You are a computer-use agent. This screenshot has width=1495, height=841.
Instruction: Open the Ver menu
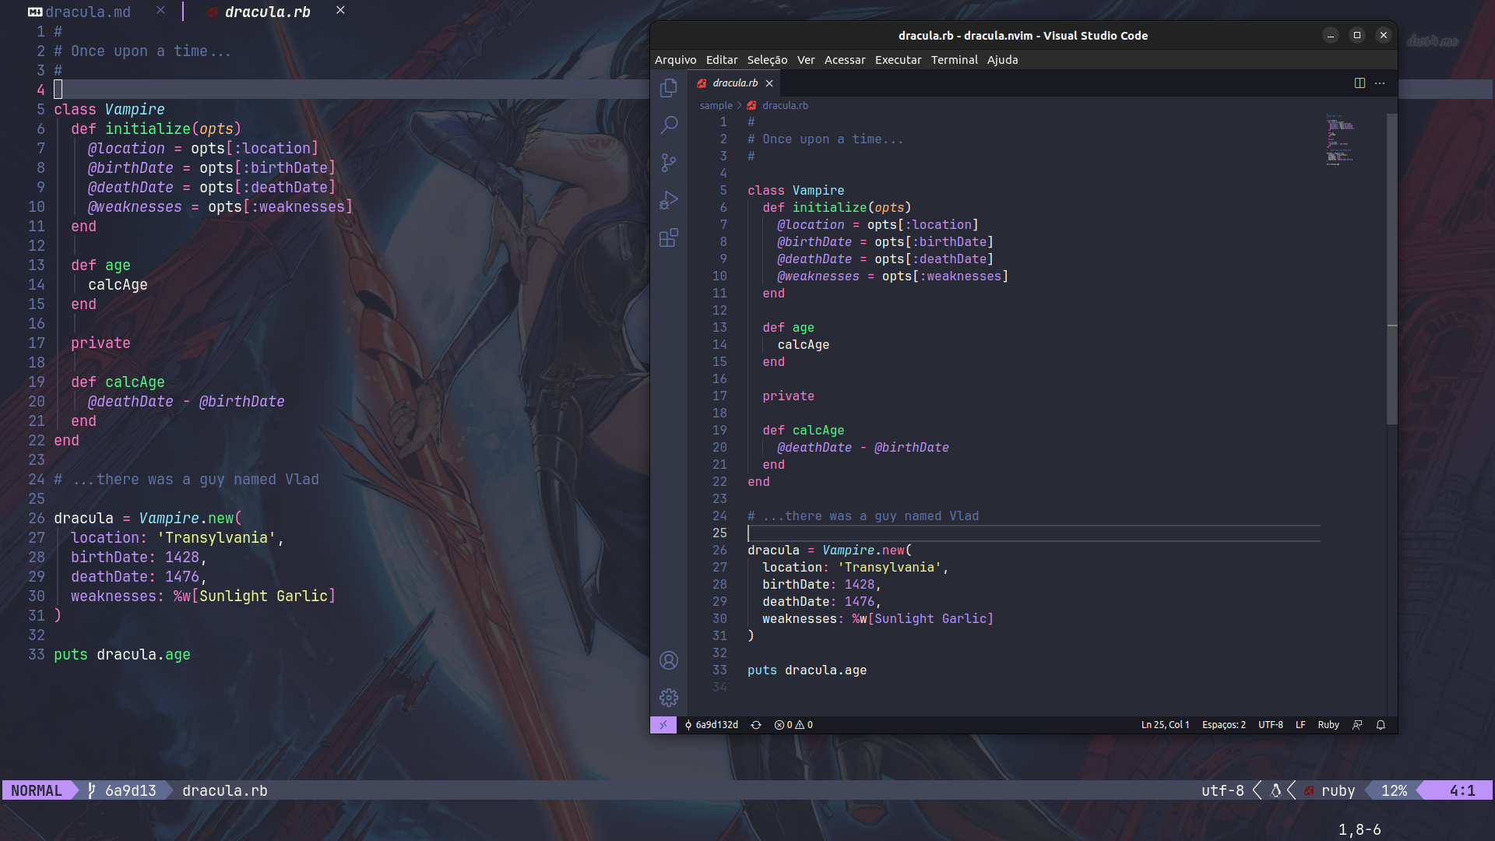[806, 60]
